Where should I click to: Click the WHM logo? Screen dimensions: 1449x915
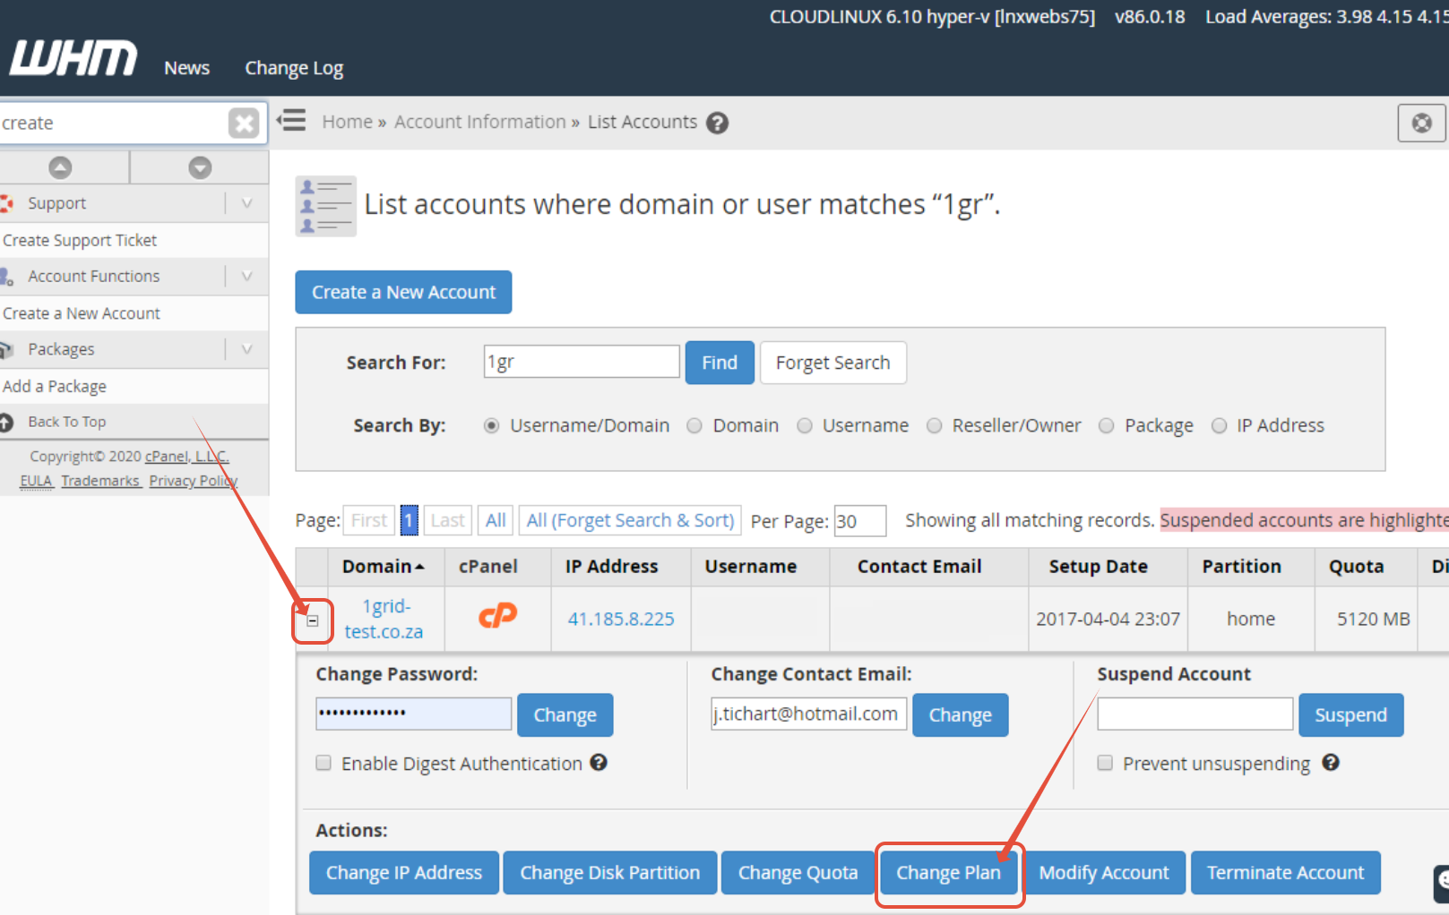73,57
